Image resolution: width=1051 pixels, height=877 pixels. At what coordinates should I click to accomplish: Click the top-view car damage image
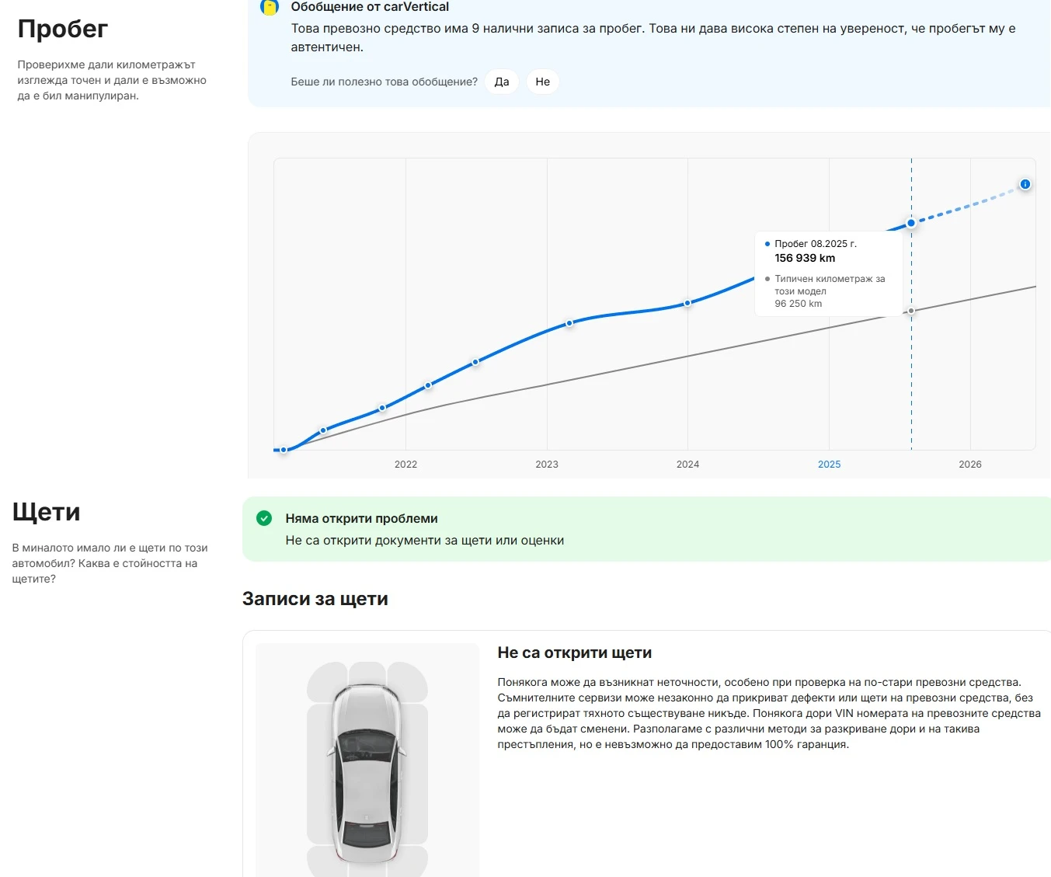367,760
